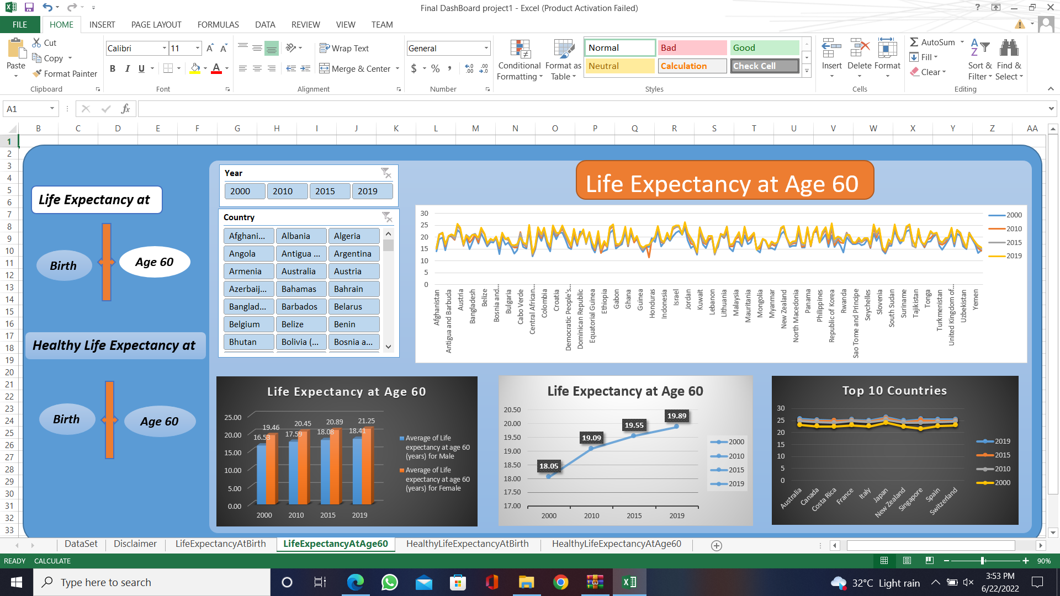
Task: Toggle bold formatting
Action: point(113,68)
